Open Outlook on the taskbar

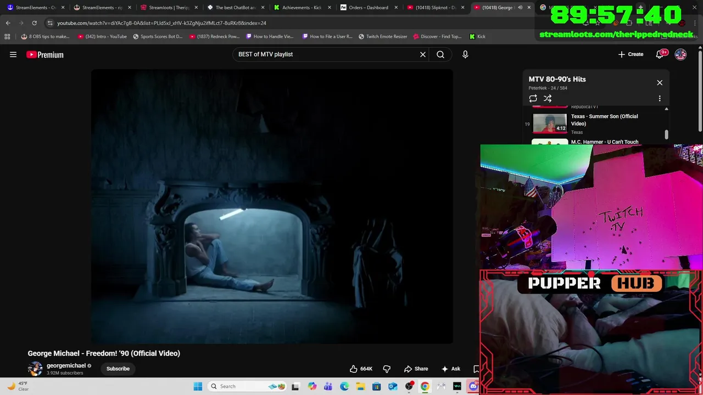[393, 386]
